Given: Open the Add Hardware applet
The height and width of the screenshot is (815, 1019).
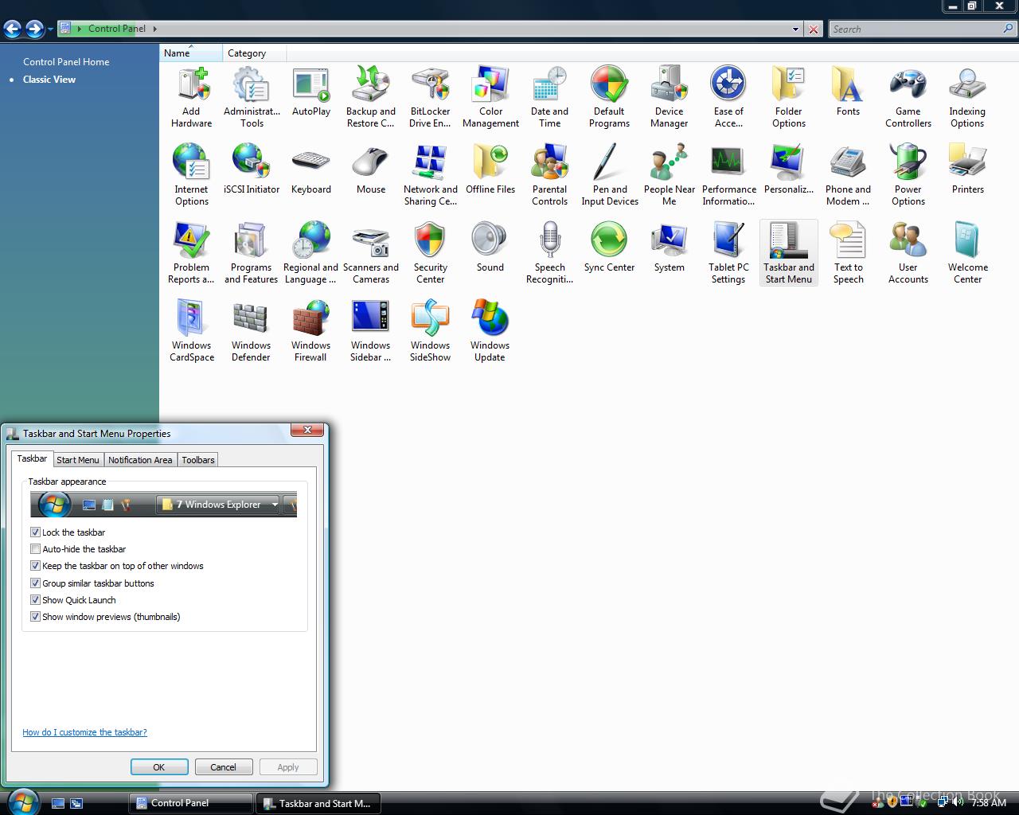Looking at the screenshot, I should (191, 97).
